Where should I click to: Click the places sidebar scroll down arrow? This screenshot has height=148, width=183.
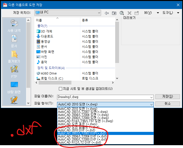28,103
